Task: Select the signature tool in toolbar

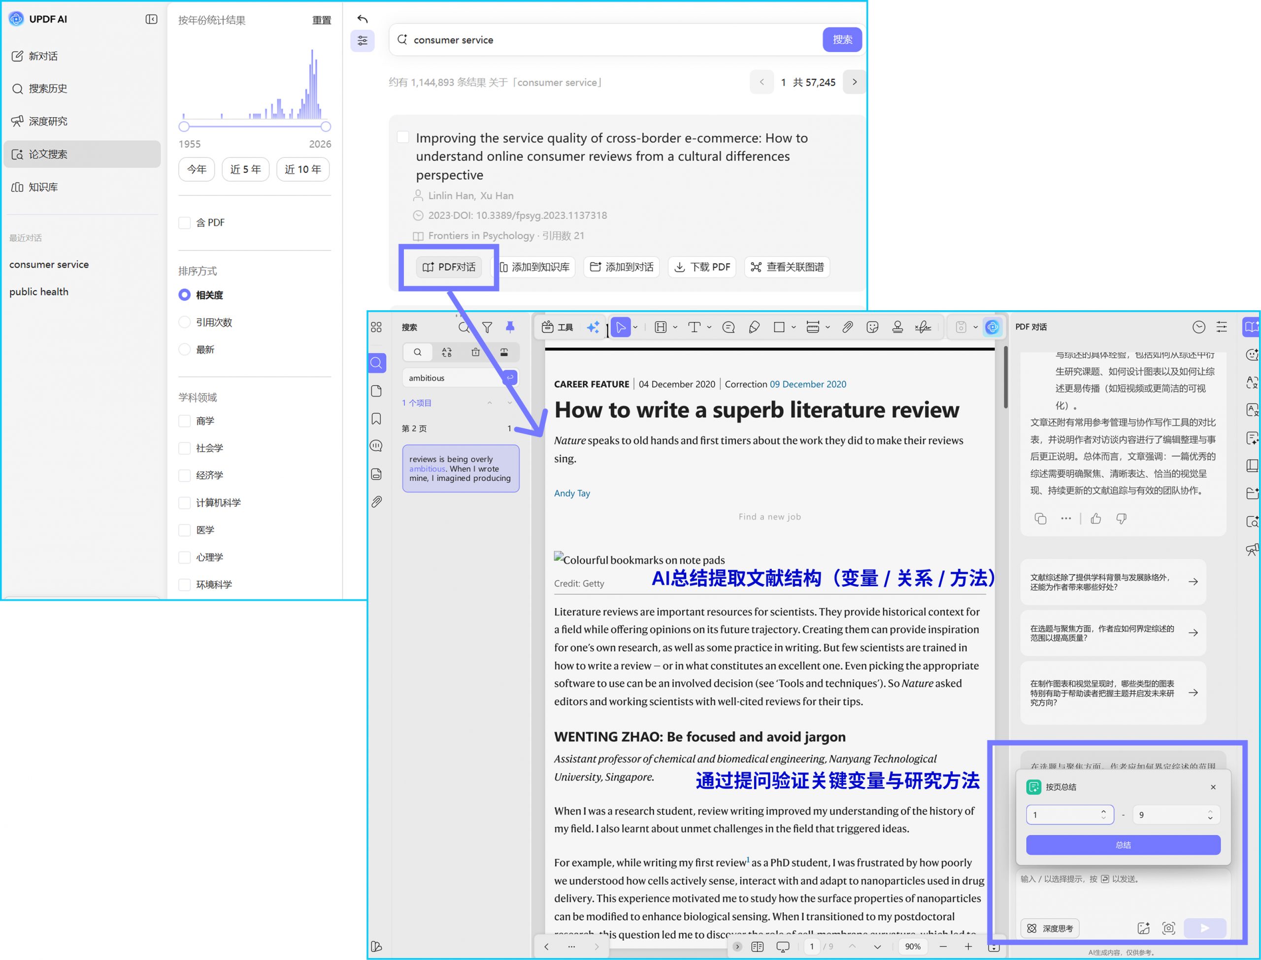Action: [923, 327]
